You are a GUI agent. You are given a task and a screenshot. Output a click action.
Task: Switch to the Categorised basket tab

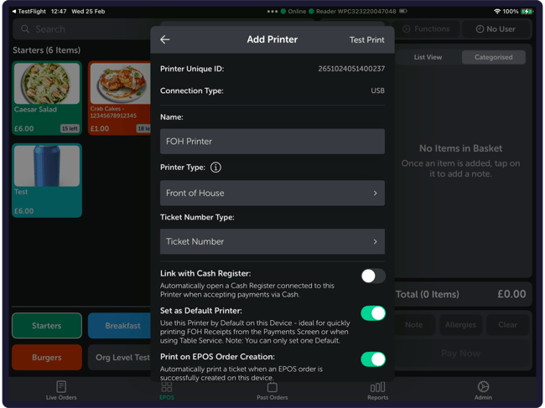[493, 58]
